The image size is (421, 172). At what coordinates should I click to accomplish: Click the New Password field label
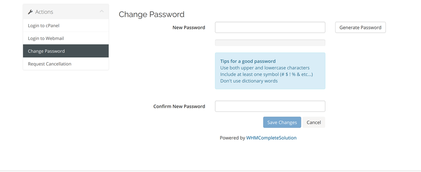point(189,28)
